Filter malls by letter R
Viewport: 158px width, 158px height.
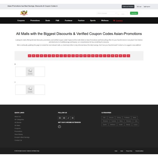point(97,56)
